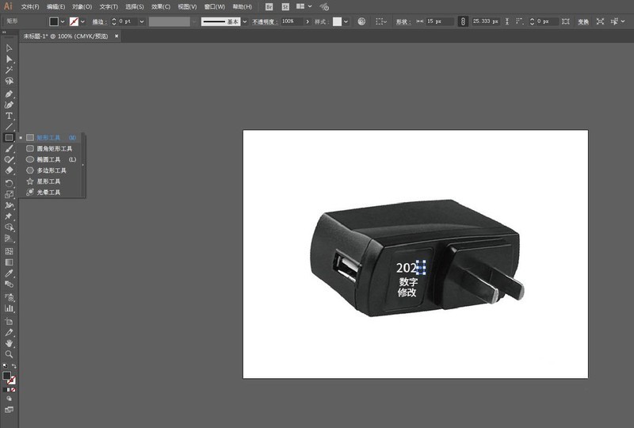Click the Rotate tool
Screen dimensions: 634x428
click(10, 183)
